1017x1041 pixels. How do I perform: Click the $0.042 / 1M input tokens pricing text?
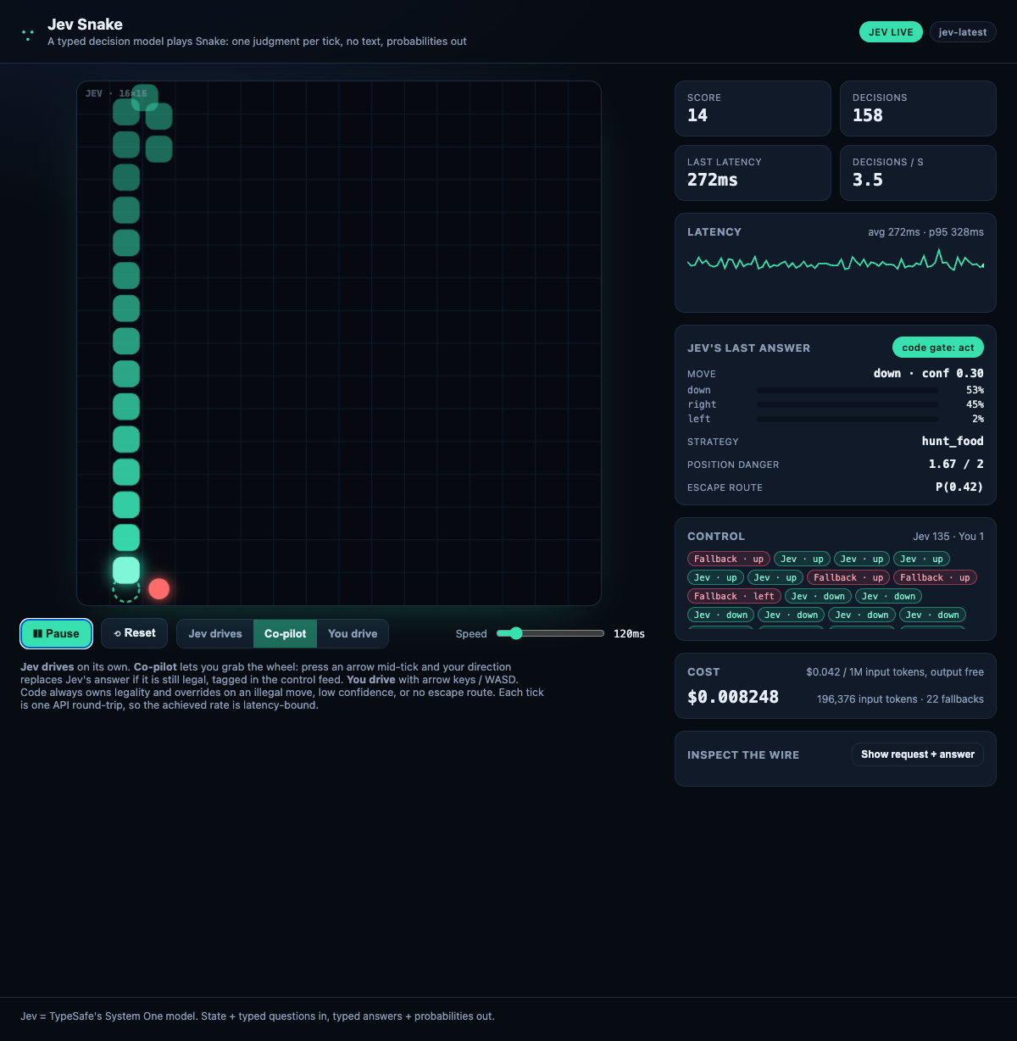(895, 672)
